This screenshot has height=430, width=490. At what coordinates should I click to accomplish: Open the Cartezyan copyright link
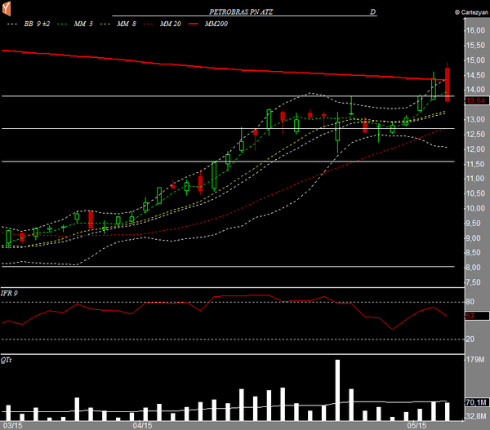click(469, 13)
